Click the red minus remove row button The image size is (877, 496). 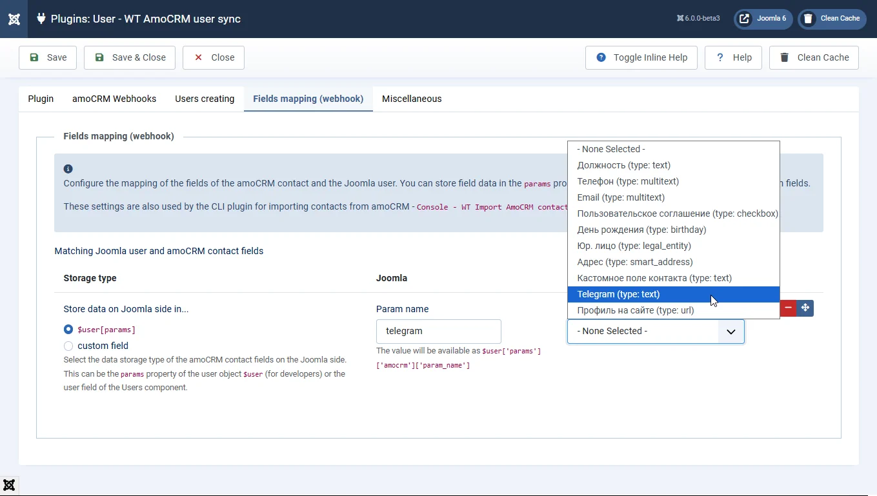tap(788, 308)
